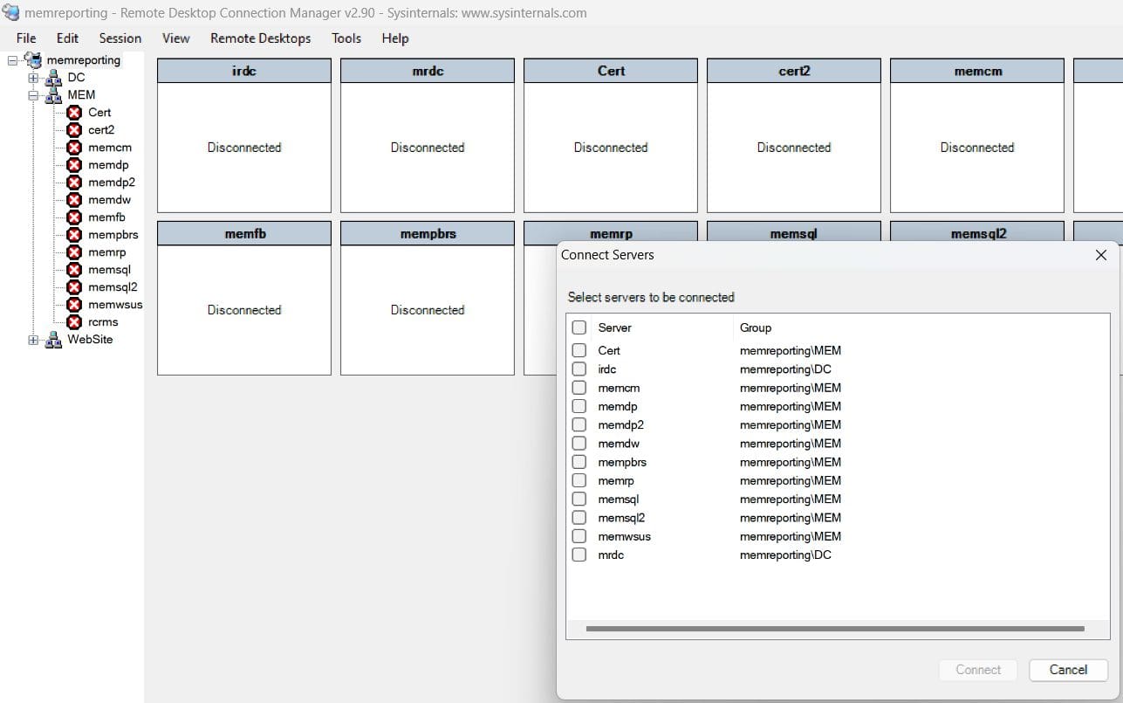This screenshot has width=1123, height=703.
Task: Click the disconnected icon beside memsql2
Action: coord(74,287)
